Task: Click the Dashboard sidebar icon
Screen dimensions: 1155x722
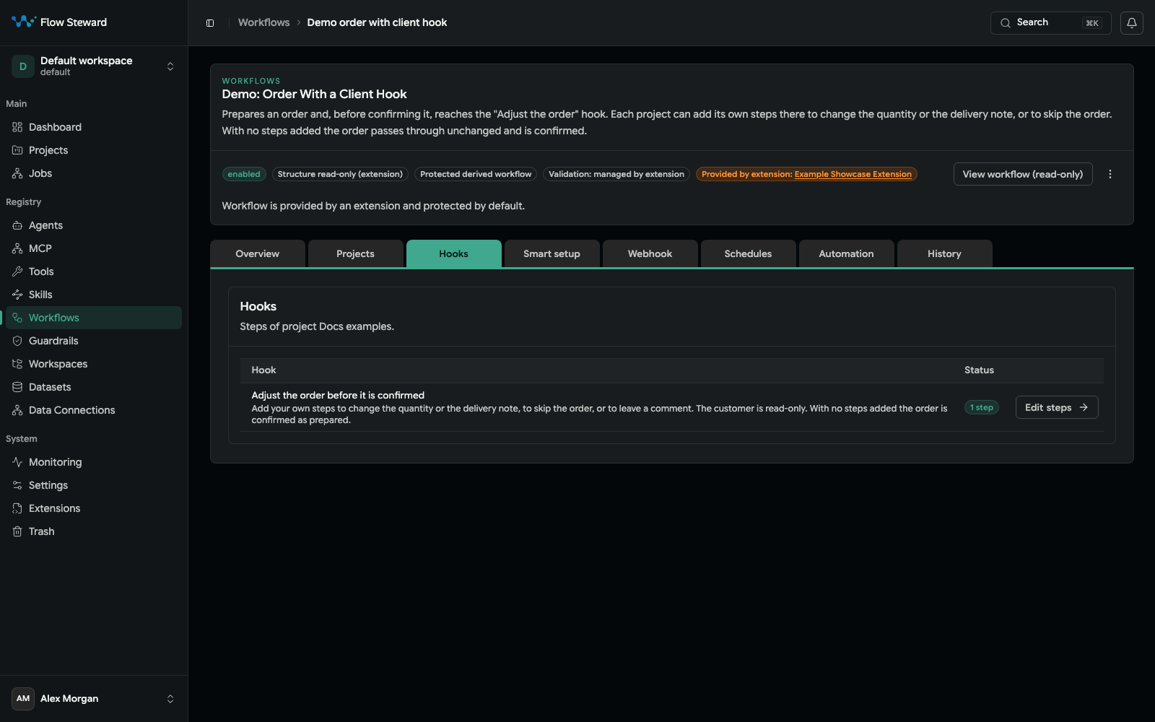Action: 17,127
